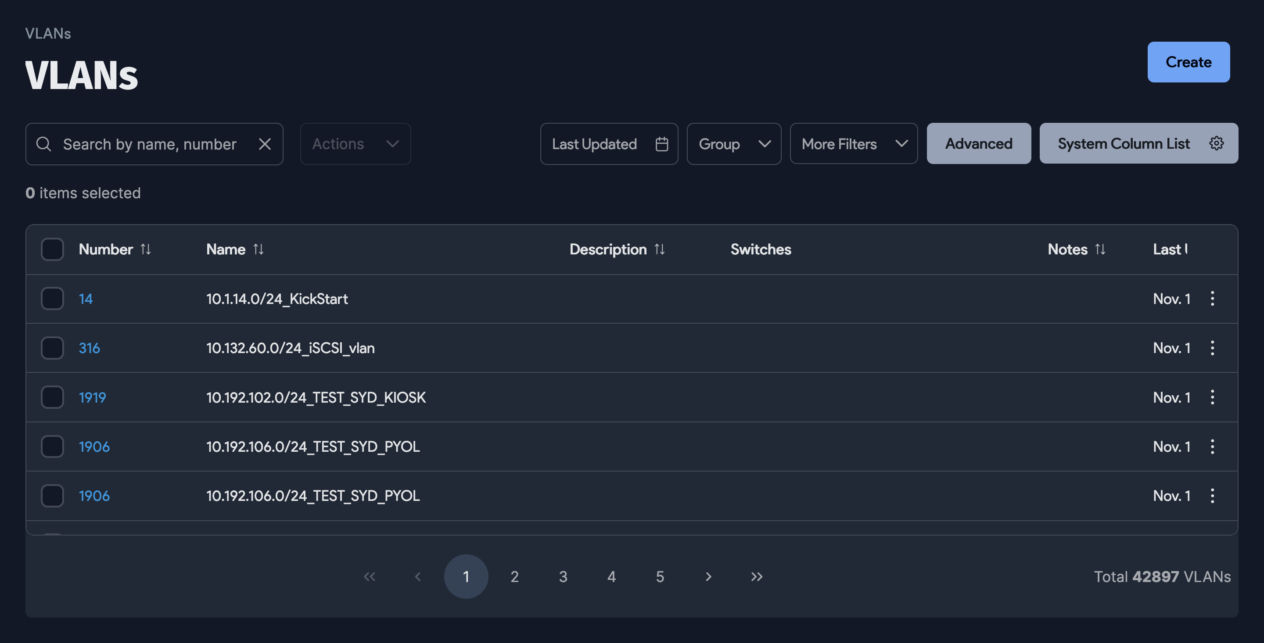Open the three-dot menu for VLAN 14

[x=1213, y=299]
